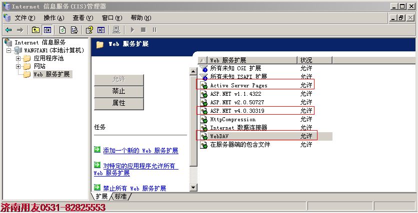Select the WebDAV row text

(x=219, y=136)
